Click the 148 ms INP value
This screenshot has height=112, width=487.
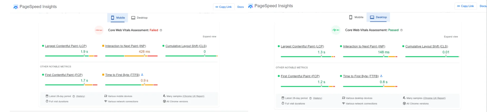(x=384, y=52)
